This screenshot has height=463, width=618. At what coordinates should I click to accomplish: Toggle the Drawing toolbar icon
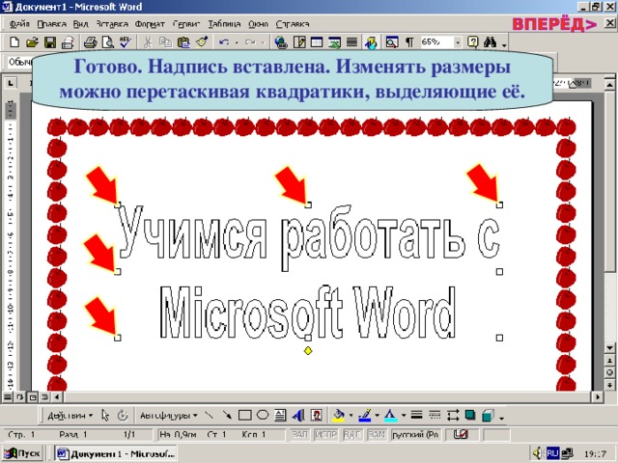[x=371, y=41]
